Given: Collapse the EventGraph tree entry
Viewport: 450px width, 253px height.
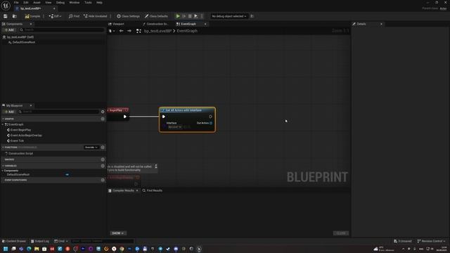Looking at the screenshot, I should [3, 124].
